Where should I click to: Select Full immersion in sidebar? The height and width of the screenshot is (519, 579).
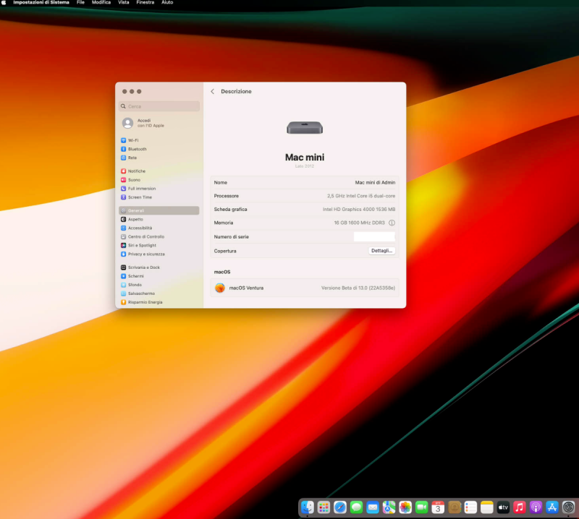[141, 189]
